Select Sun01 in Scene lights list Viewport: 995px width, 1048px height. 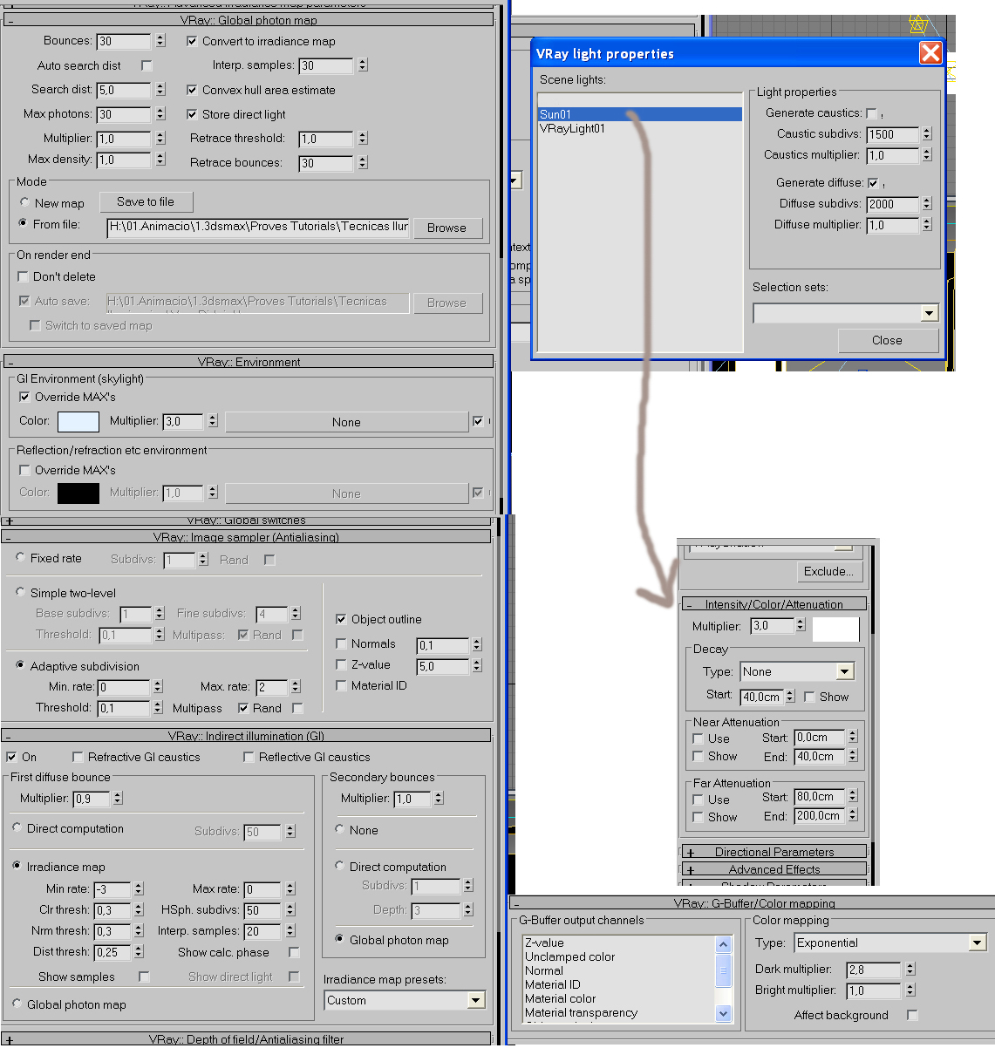(x=640, y=114)
